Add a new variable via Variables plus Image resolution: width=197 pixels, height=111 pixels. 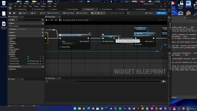click(x=43, y=36)
